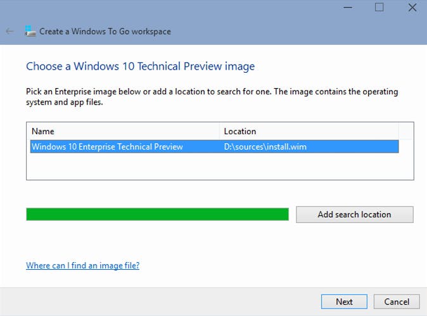Click the back arrow in the title bar
The image size is (427, 316).
10,31
